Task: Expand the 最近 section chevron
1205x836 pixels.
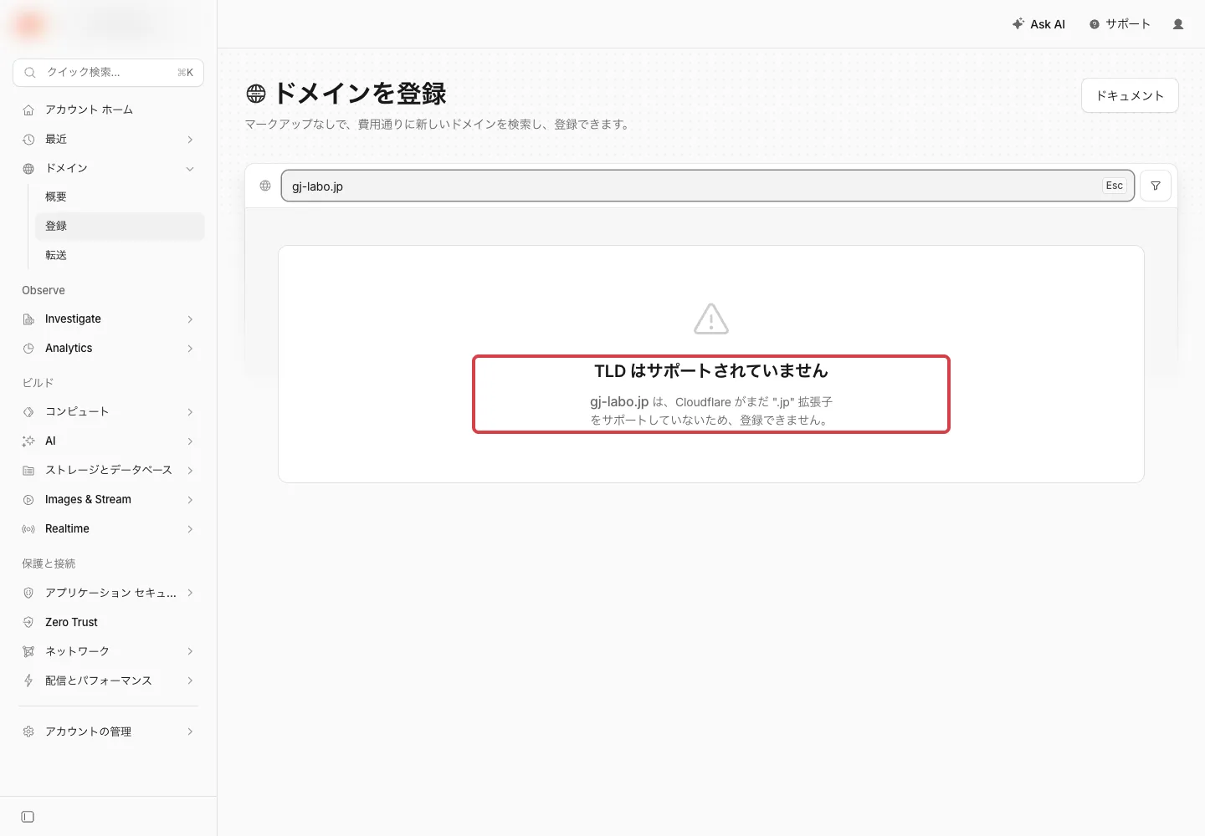Action: 190,140
